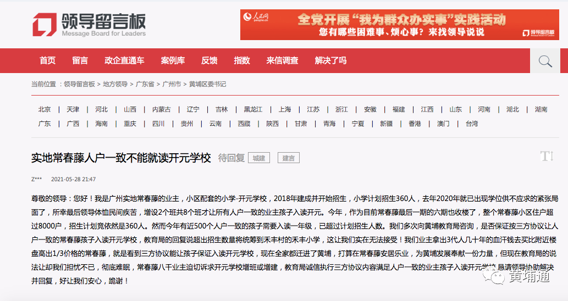Screen dimensions: 568x301
Task: Click the search magnifier icon
Action: click(x=545, y=61)
